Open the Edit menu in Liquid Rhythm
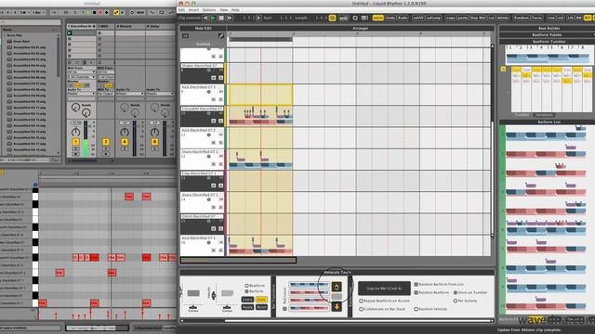Screen dimensions: 595x334 [x=181, y=10]
